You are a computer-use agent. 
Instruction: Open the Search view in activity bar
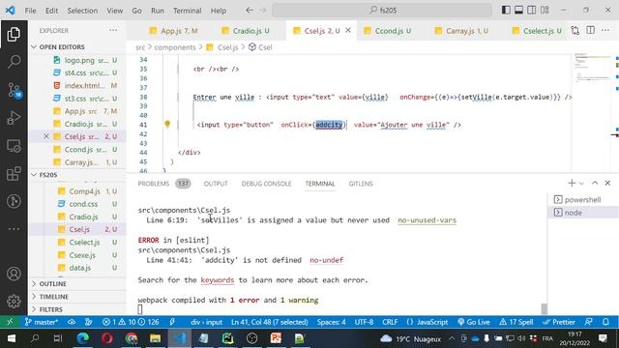(x=14, y=62)
